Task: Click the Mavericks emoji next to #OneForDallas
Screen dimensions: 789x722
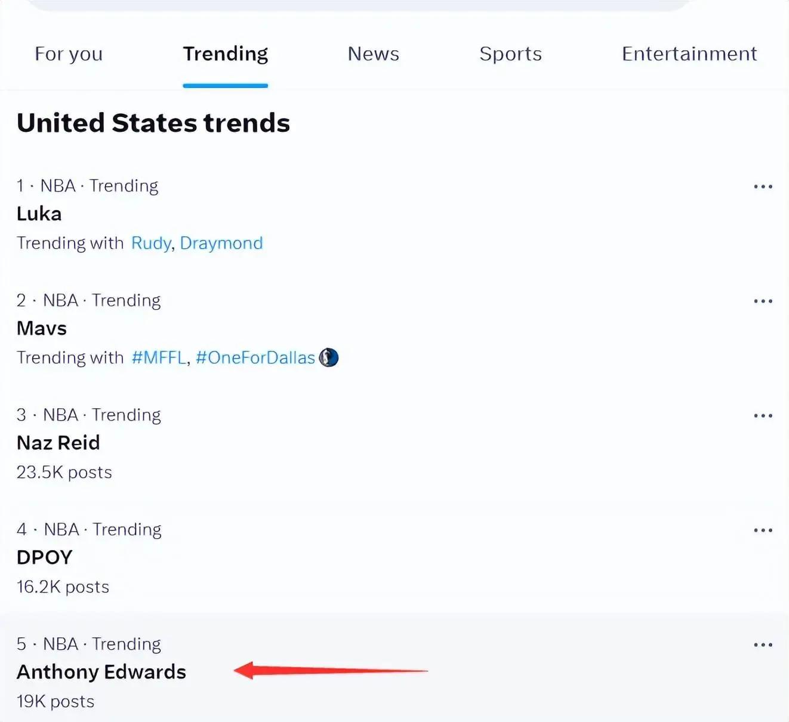Action: [x=329, y=357]
